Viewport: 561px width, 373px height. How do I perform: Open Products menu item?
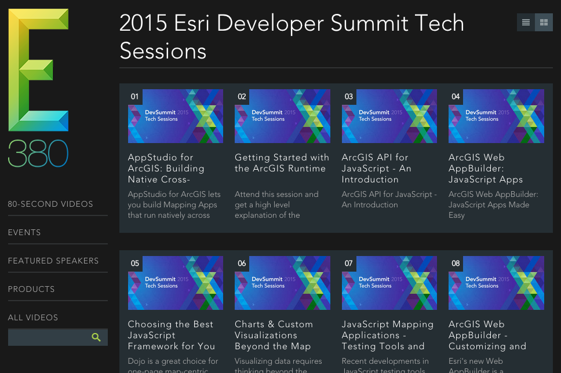pyautogui.click(x=31, y=289)
